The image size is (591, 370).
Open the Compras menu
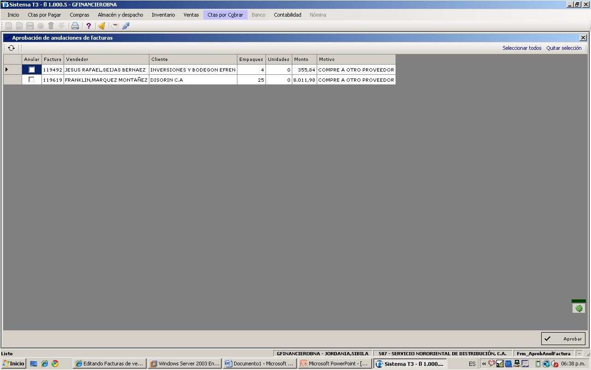79,15
